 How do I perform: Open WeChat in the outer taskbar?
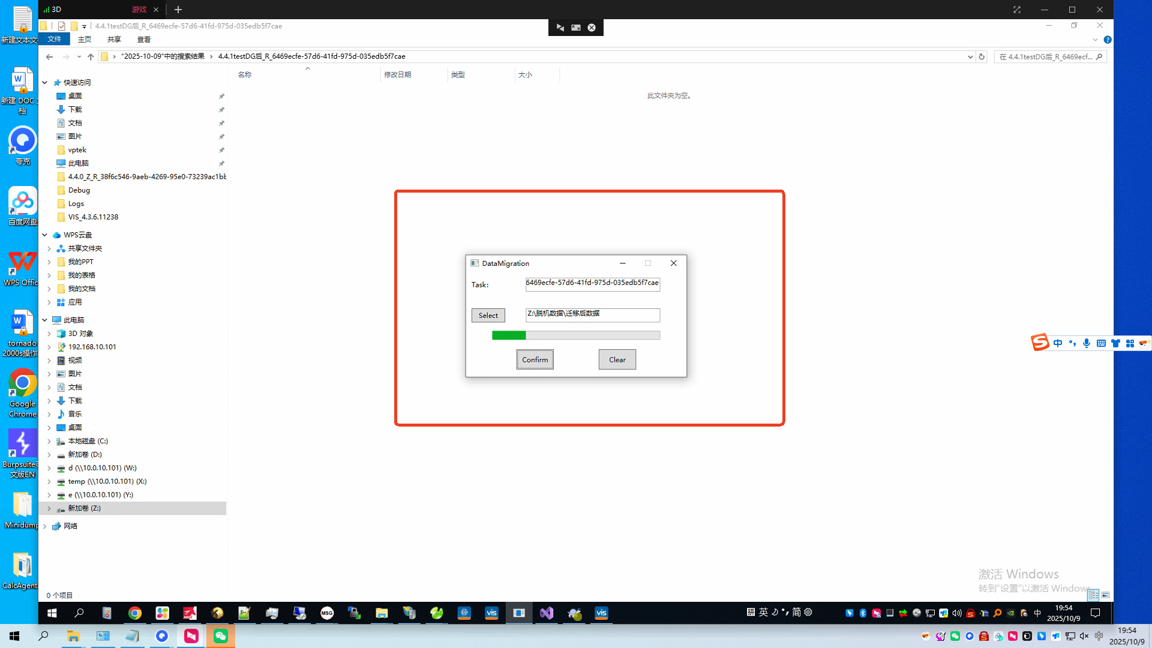tap(220, 636)
